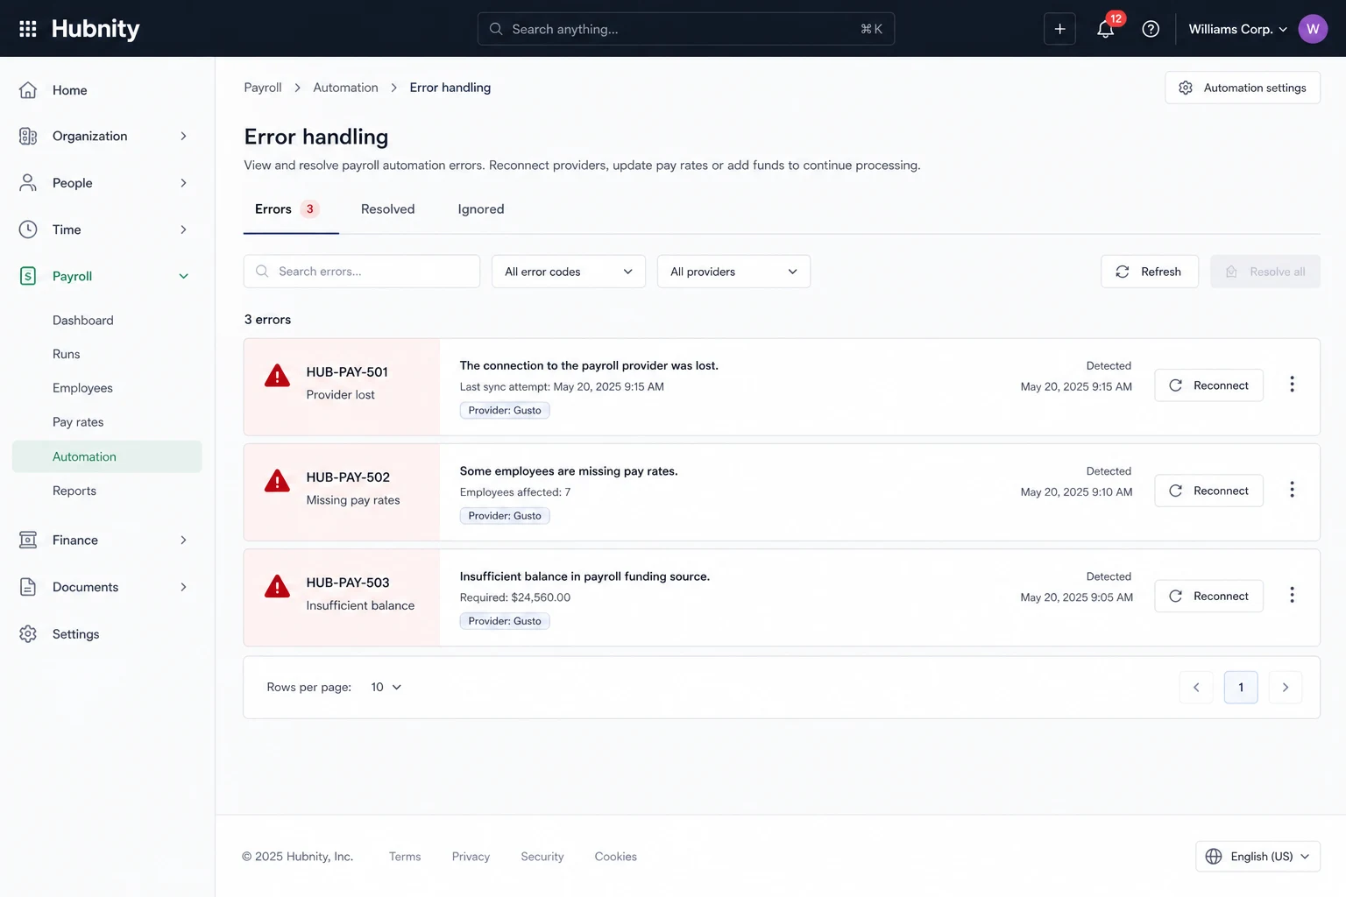The width and height of the screenshot is (1346, 897).
Task: Open more options for HUB-PAY-501 error
Action: click(x=1292, y=385)
